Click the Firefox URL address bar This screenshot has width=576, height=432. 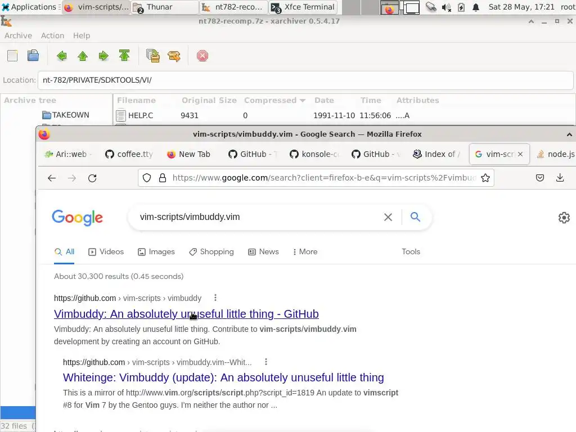324,178
